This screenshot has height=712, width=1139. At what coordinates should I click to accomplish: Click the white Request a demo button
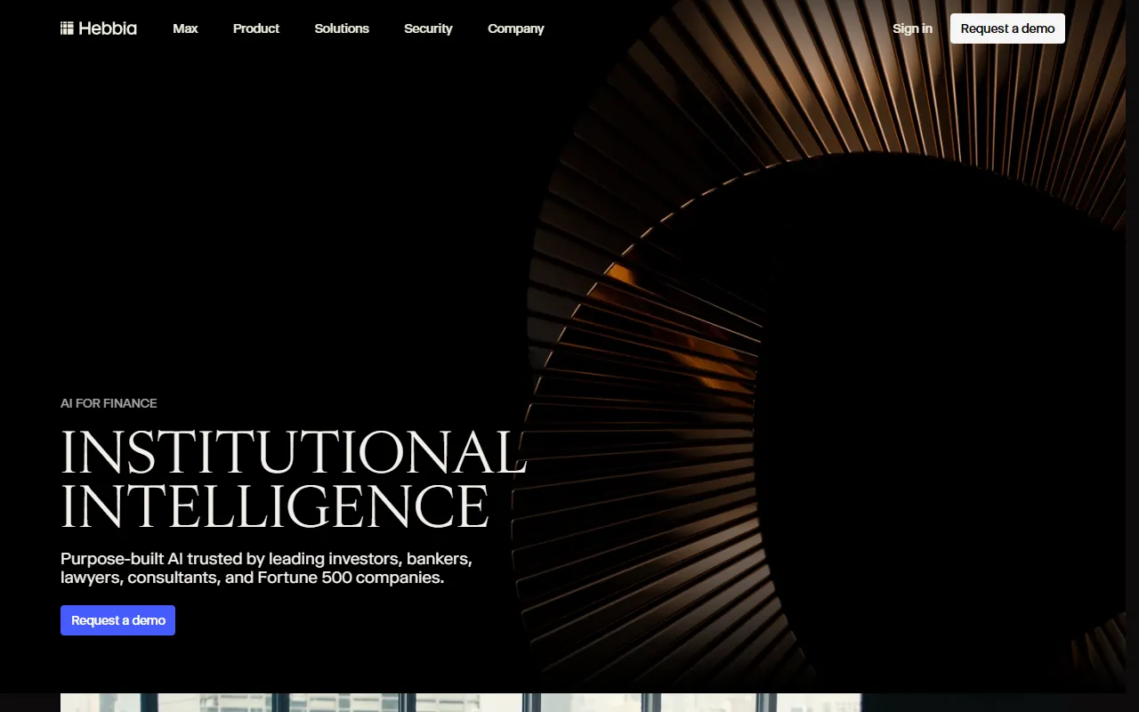click(1007, 28)
